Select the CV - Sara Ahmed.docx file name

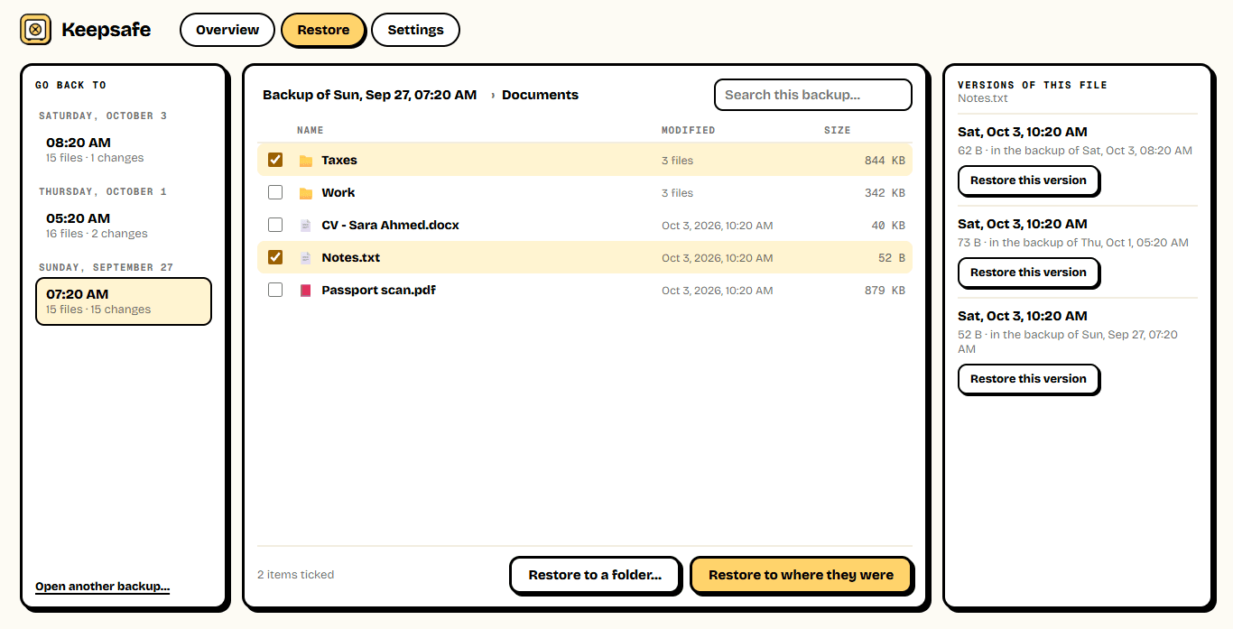(x=390, y=226)
